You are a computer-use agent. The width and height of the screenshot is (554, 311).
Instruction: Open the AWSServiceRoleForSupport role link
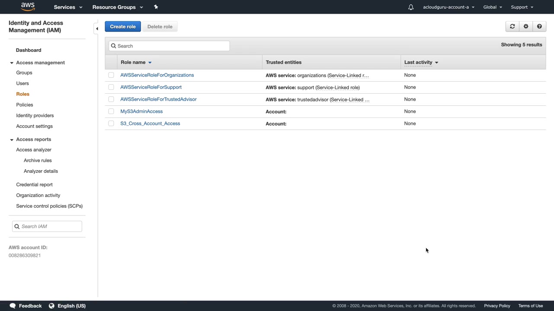point(151,87)
